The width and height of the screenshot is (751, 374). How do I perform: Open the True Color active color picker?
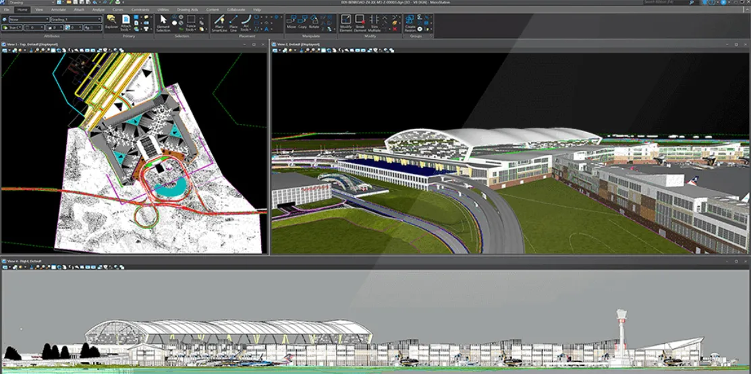pos(13,28)
